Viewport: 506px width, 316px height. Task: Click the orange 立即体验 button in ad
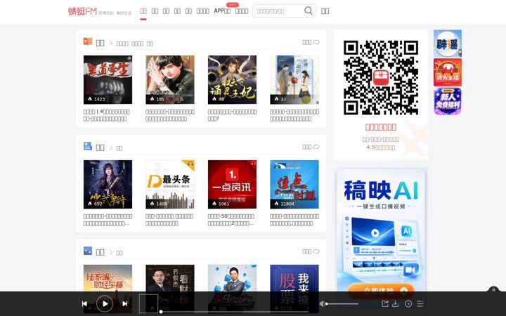(x=381, y=289)
